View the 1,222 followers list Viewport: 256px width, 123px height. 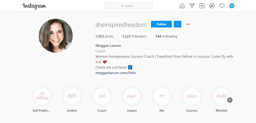(134, 36)
